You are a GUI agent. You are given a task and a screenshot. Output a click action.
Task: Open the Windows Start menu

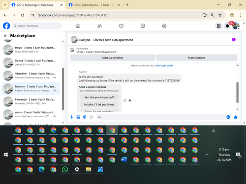(6, 155)
